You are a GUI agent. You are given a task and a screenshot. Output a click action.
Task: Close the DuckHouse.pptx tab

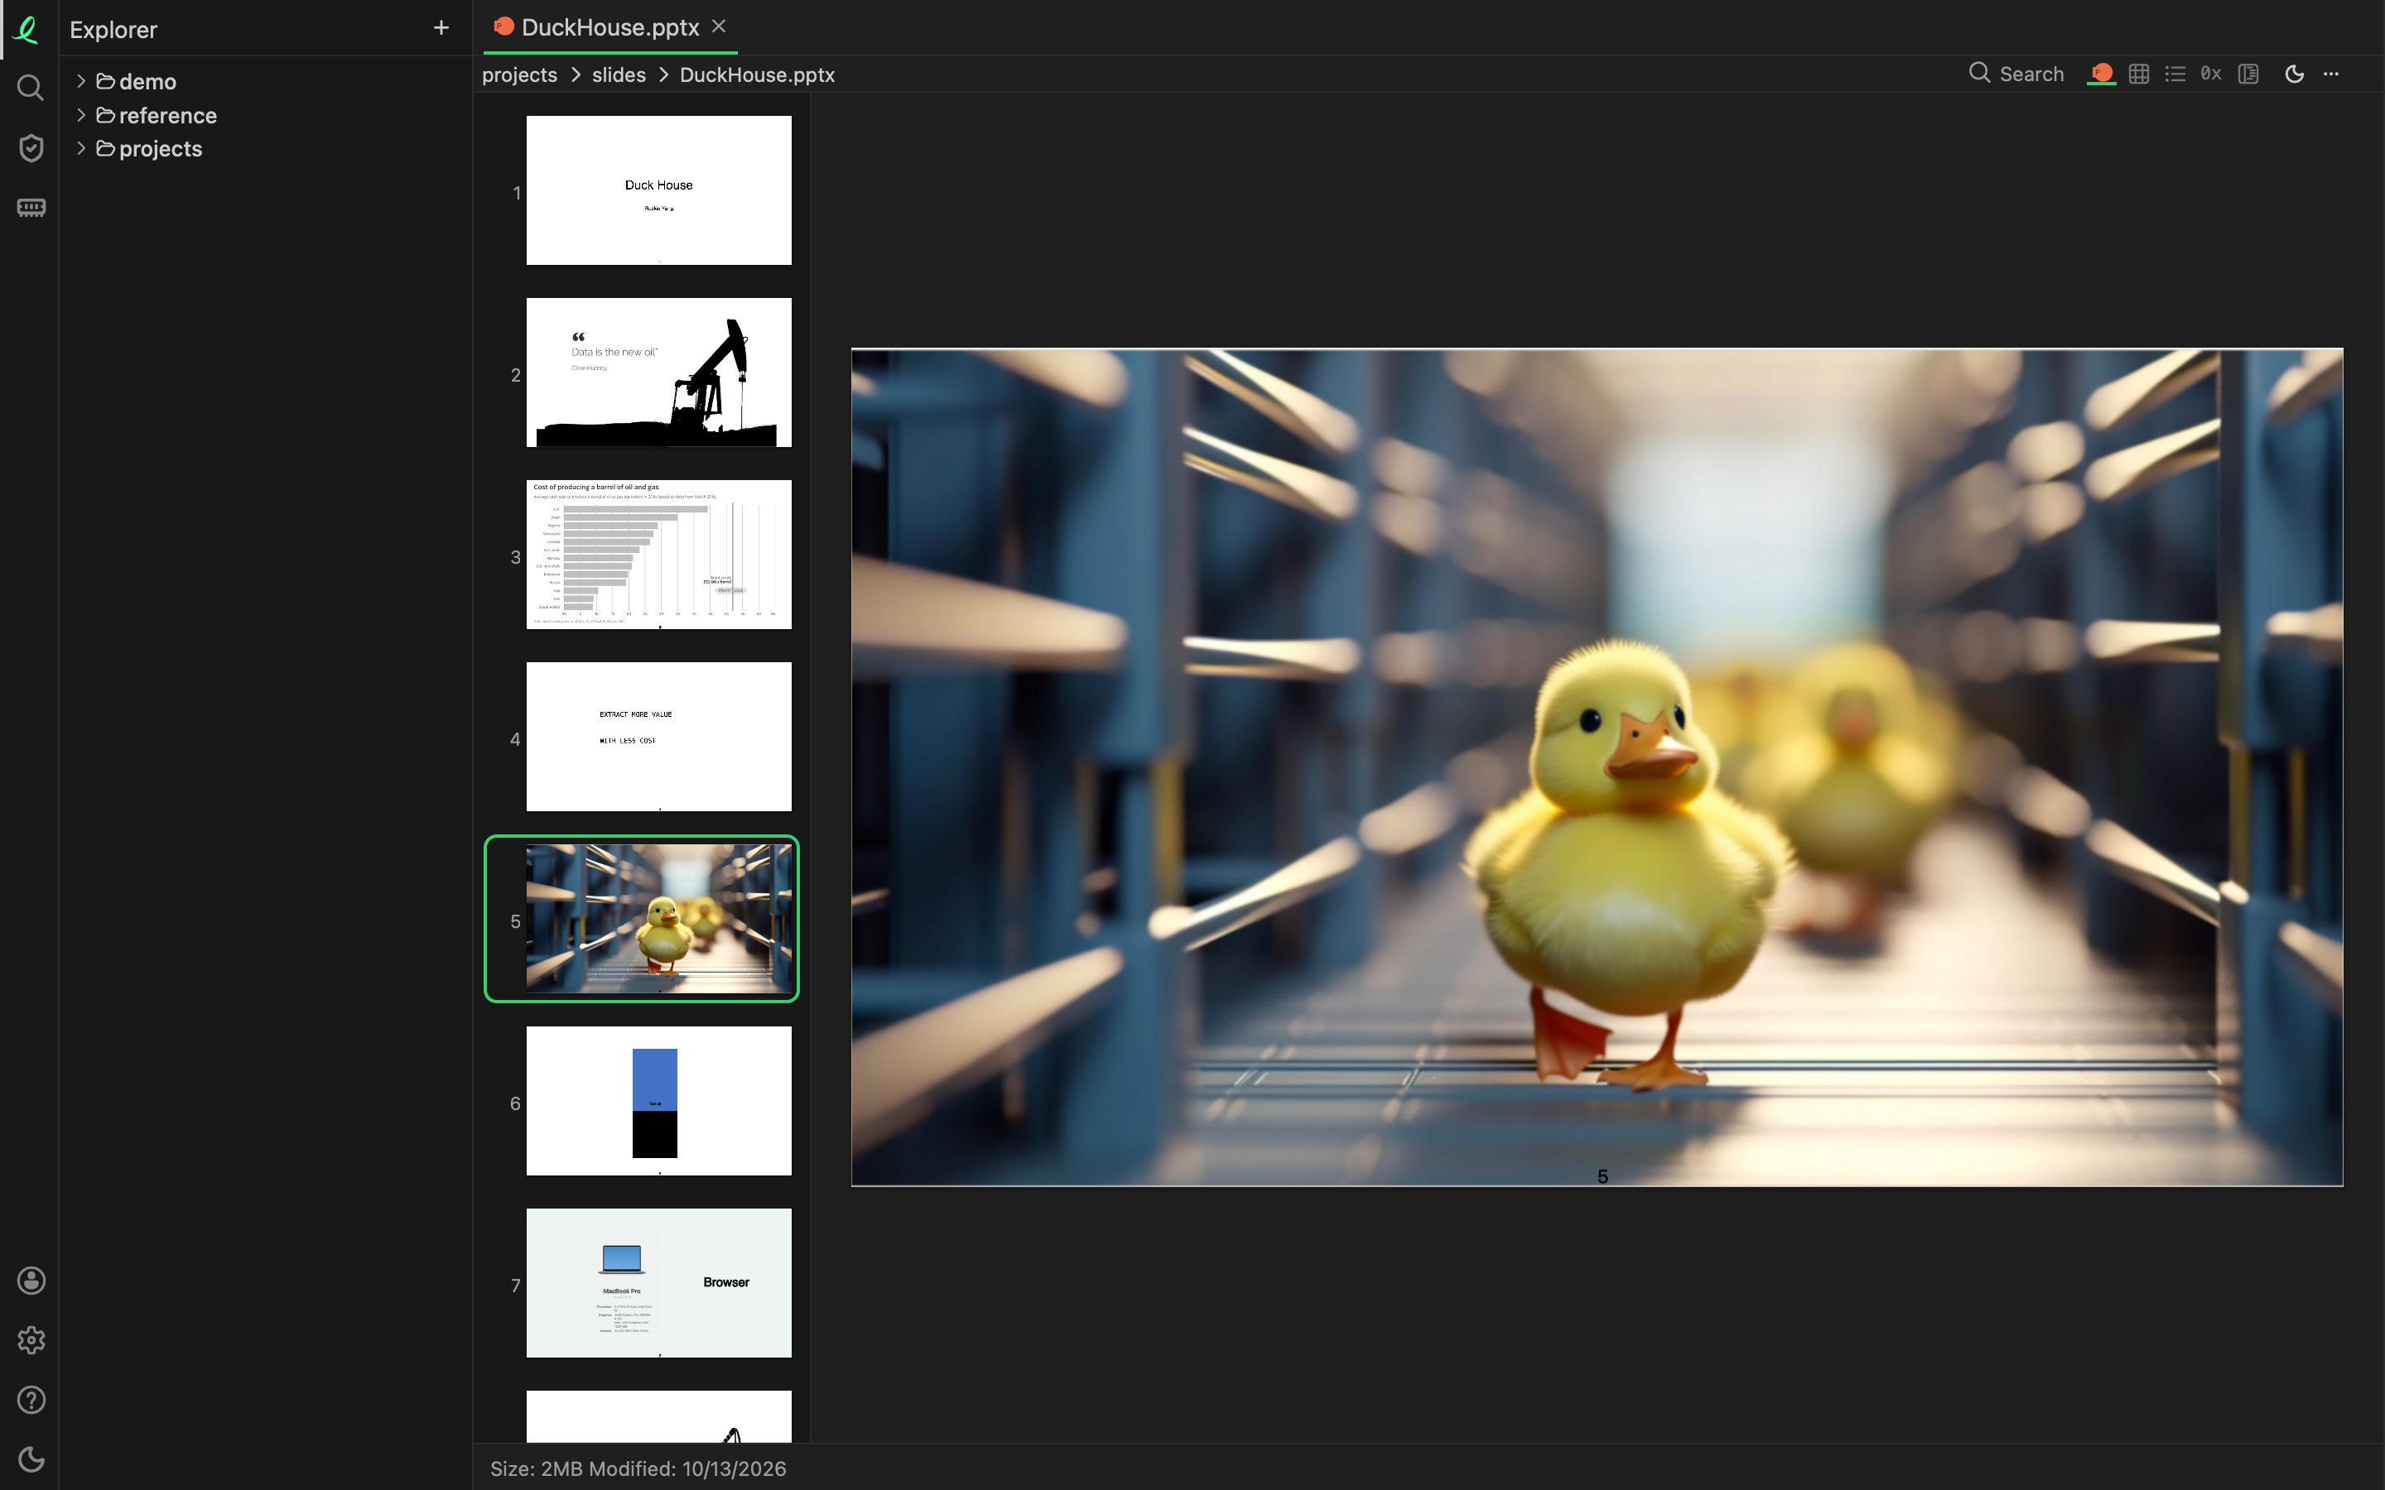point(719,26)
